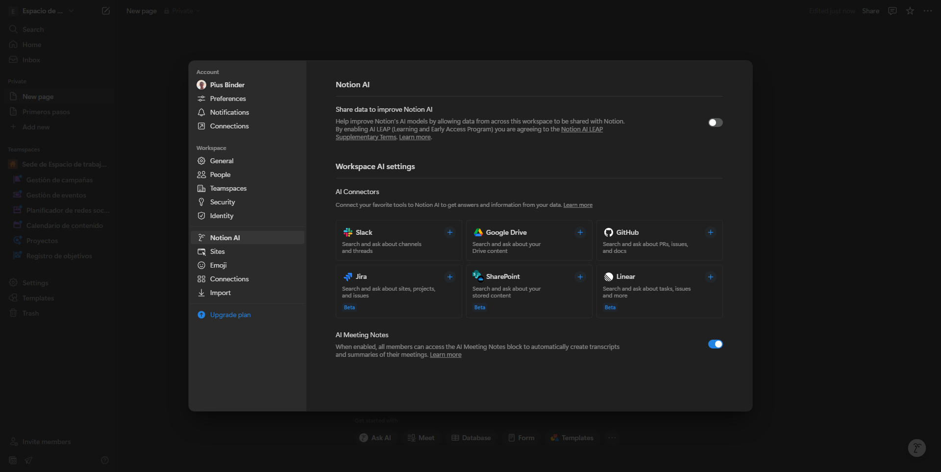The width and height of the screenshot is (941, 472).
Task: Open workspace Connections below Emoji
Action: 248,279
